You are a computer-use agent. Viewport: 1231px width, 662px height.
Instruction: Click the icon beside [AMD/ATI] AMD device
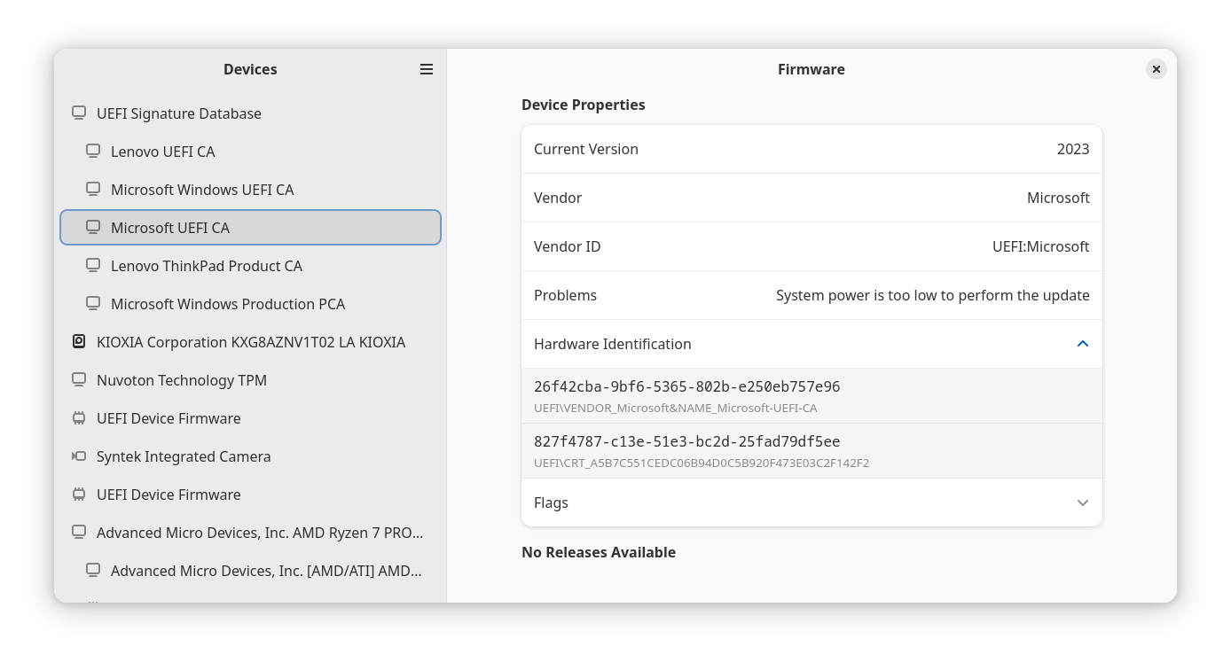tap(93, 571)
